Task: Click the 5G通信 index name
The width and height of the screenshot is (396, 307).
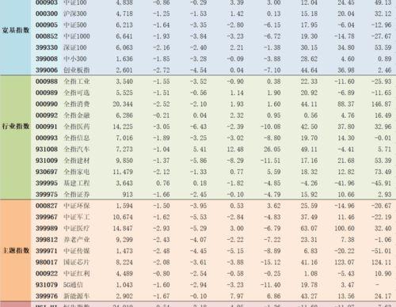Action: coord(73,285)
